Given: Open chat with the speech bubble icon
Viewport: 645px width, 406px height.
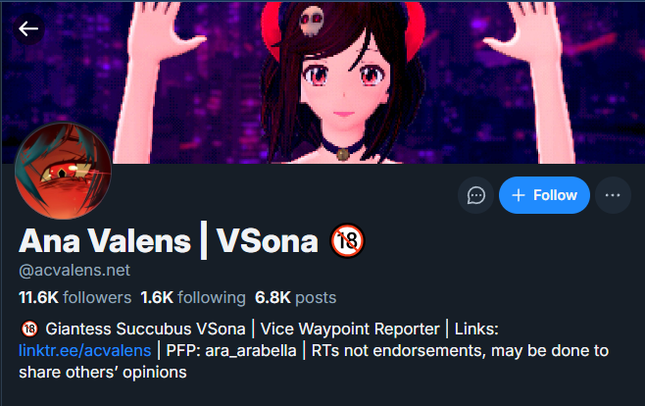Looking at the screenshot, I should tap(476, 195).
